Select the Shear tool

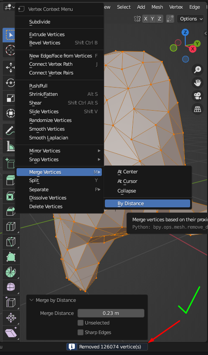pyautogui.click(x=10, y=333)
